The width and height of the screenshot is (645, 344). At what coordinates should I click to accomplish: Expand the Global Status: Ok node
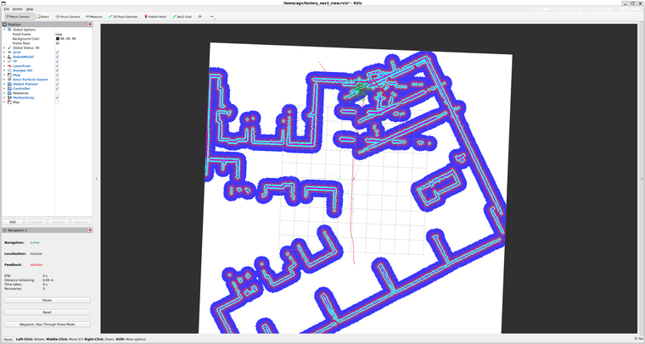point(4,47)
